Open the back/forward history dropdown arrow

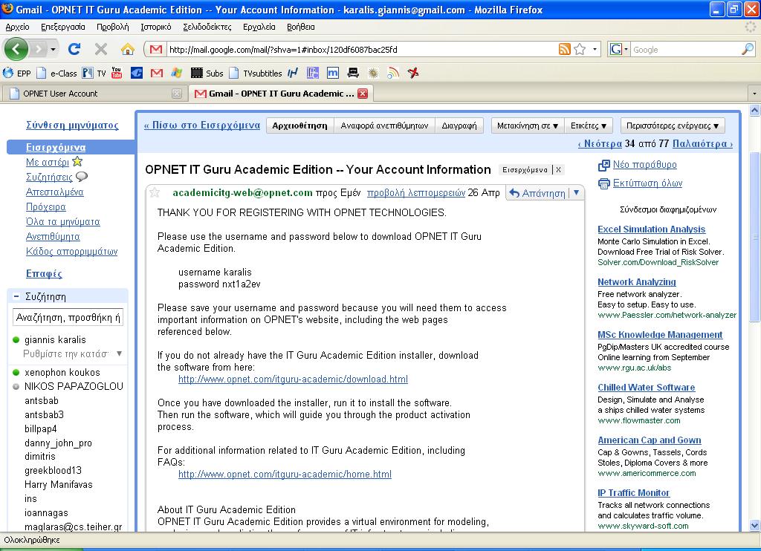[53, 50]
